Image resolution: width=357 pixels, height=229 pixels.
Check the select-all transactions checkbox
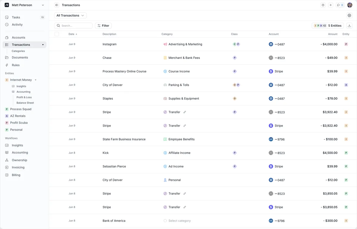pyautogui.click(x=57, y=34)
